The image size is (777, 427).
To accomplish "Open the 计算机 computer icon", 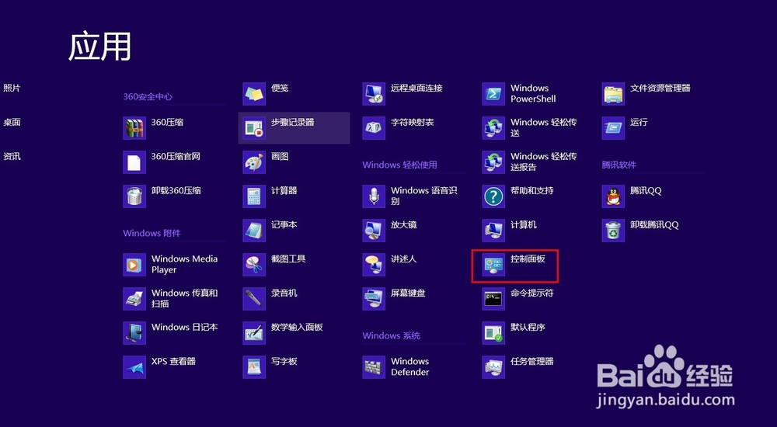I will tap(493, 231).
